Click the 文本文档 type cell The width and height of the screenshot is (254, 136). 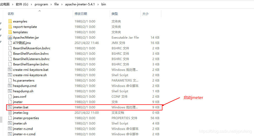118,112
